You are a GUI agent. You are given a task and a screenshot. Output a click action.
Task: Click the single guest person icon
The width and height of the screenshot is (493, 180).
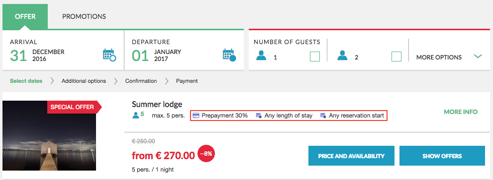261,56
